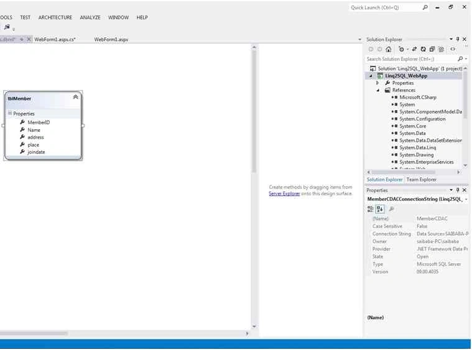
Task: Collapse the tblMember entity with chevron icon
Action: pos(75,97)
